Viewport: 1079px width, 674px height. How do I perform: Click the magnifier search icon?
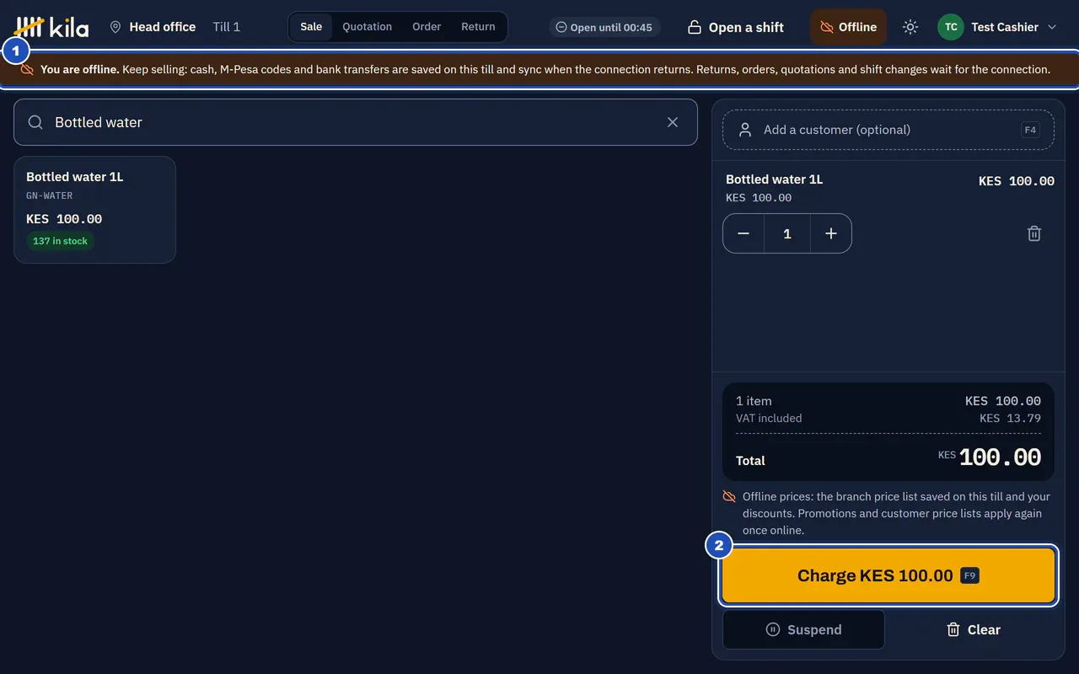(x=35, y=122)
